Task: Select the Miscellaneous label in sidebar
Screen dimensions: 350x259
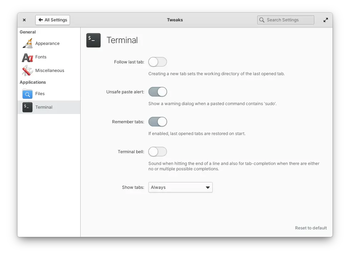Action: 50,71
